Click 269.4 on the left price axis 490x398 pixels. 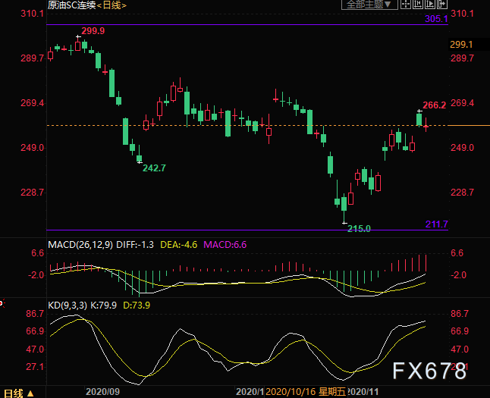pos(32,103)
